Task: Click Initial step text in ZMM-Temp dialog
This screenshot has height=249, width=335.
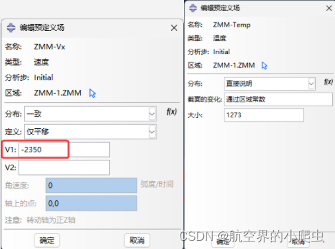Action: coord(221,51)
